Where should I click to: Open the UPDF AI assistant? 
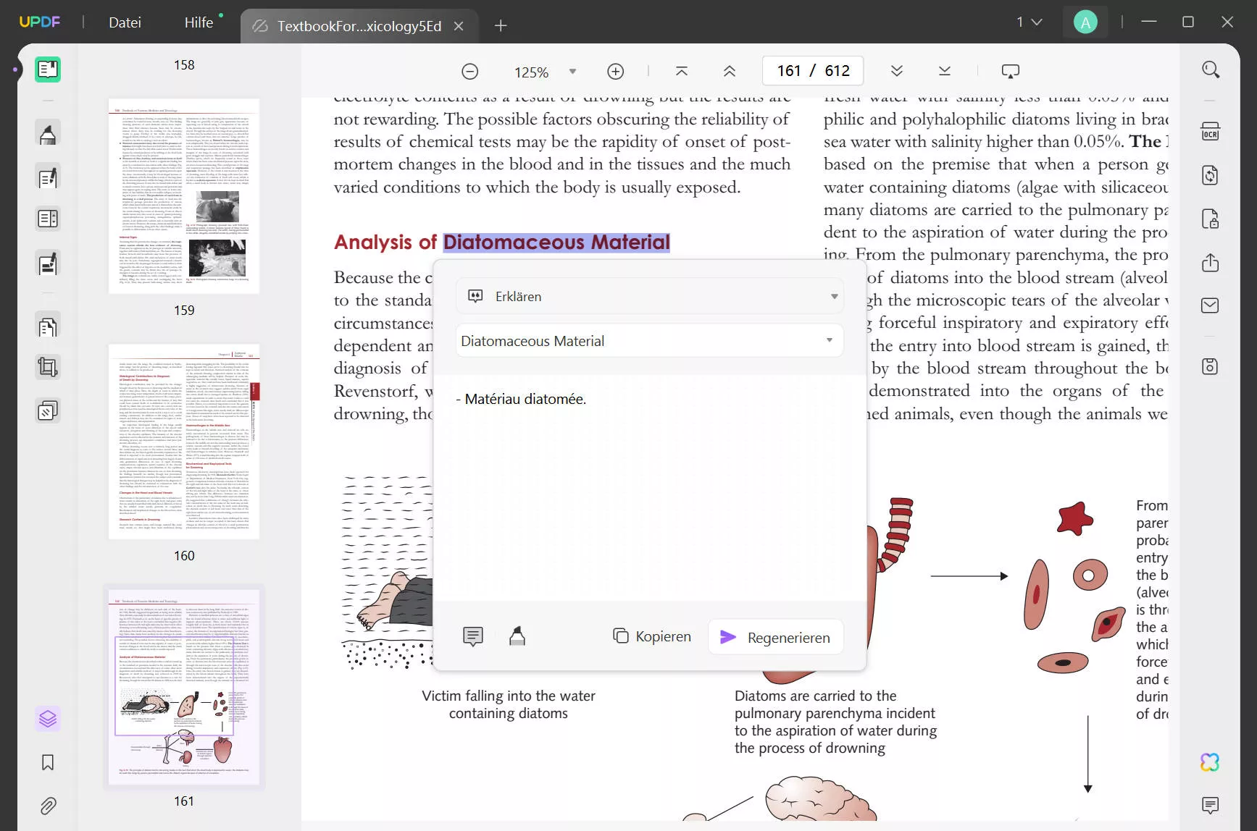coord(1210,762)
